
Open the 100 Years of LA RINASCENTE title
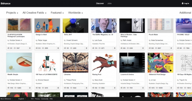coord(46,74)
